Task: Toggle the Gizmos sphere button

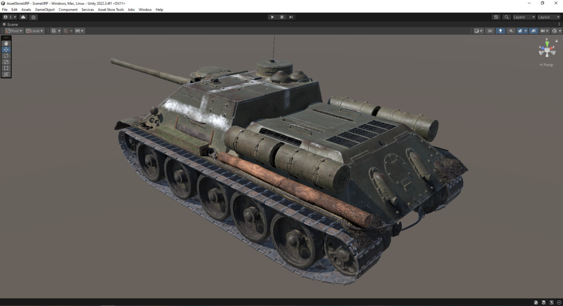Action: (x=554, y=31)
